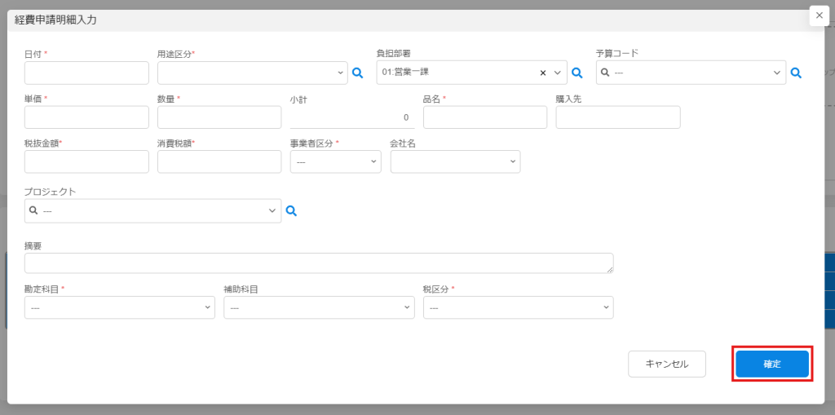Open the 勘定科目 dropdown
Screen dimensions: 835x415
point(120,307)
